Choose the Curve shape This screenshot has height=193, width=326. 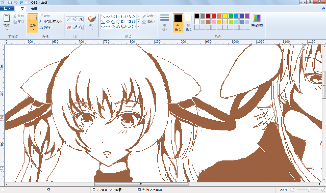pyautogui.click(x=108, y=17)
